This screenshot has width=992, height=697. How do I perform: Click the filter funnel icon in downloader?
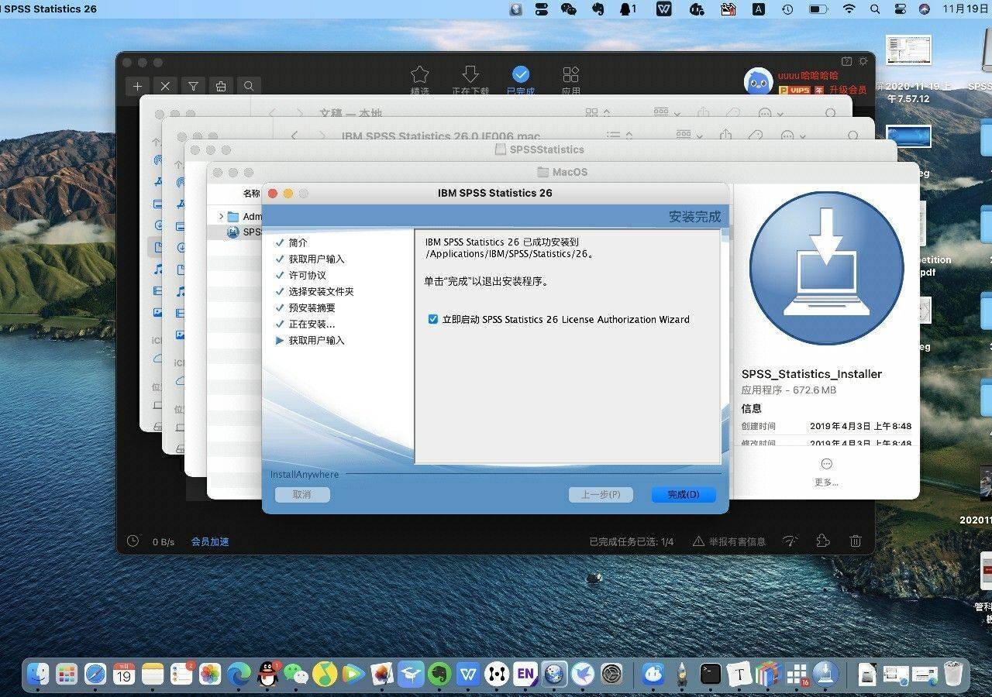(x=193, y=86)
